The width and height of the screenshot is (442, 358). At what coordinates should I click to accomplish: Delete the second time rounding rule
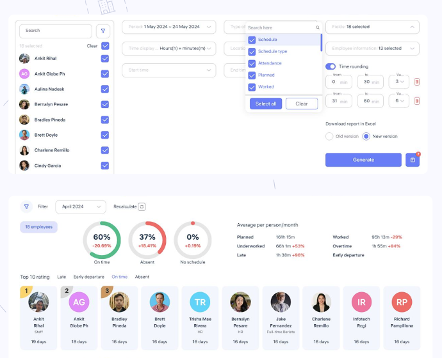(417, 101)
